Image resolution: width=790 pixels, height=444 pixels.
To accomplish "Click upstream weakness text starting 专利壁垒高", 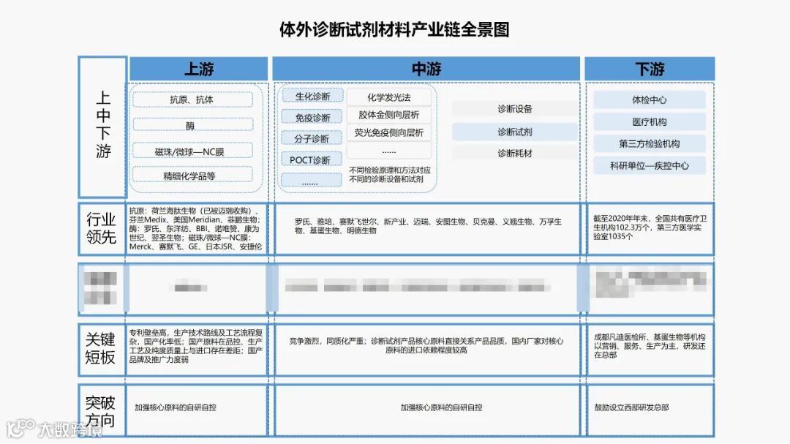I will pyautogui.click(x=195, y=346).
